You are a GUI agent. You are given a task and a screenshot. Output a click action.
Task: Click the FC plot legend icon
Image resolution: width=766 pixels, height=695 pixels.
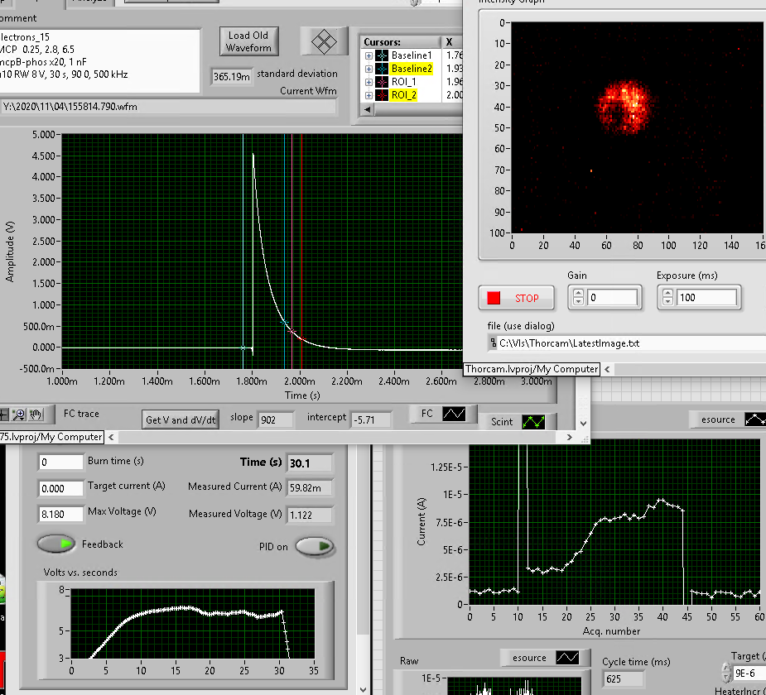[x=454, y=414]
